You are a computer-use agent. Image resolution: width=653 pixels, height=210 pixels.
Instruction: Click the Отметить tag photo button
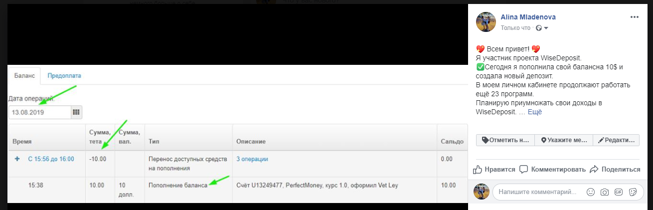tap(505, 140)
